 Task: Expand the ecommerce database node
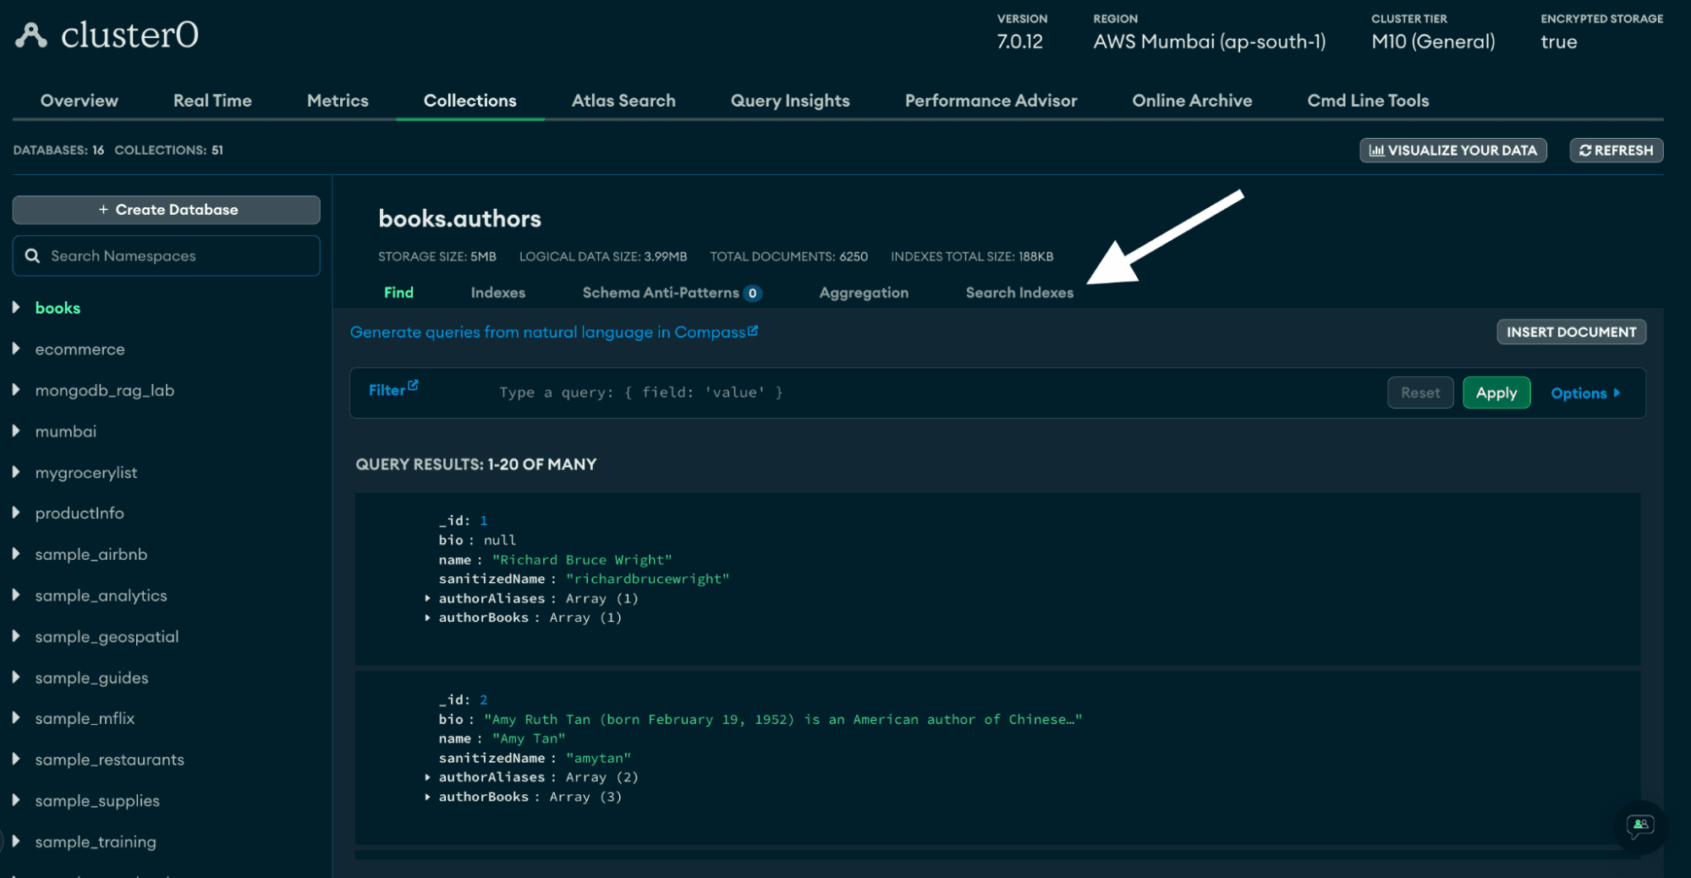(16, 348)
